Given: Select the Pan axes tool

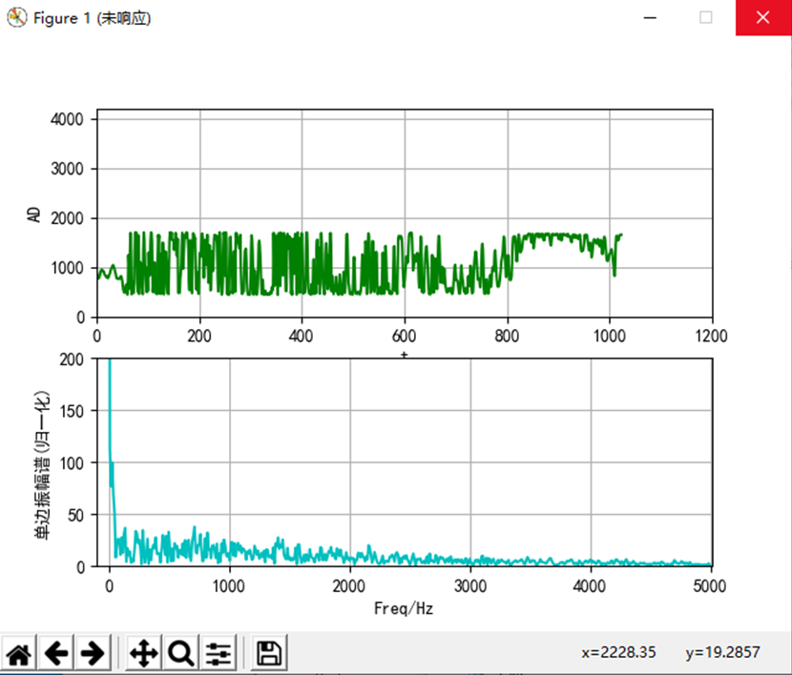Looking at the screenshot, I should point(144,653).
